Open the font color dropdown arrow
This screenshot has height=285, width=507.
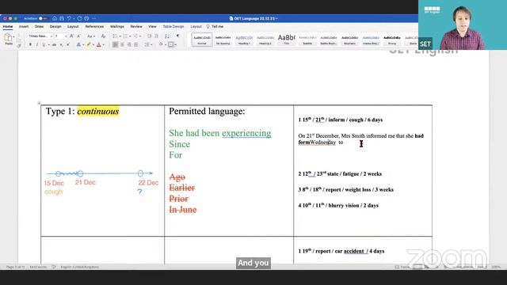(103, 45)
